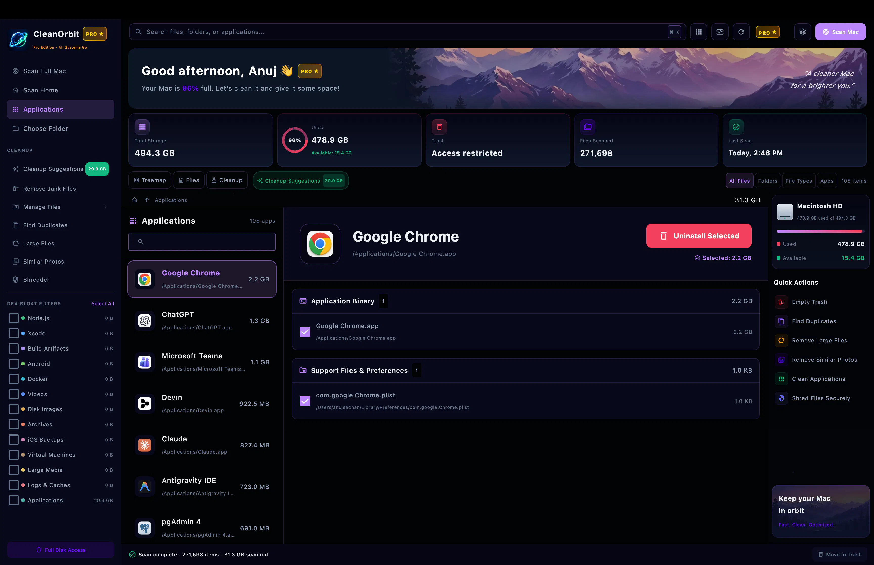This screenshot has height=565, width=874.
Task: Click the Macintosh HD drive icon
Action: [x=785, y=212]
